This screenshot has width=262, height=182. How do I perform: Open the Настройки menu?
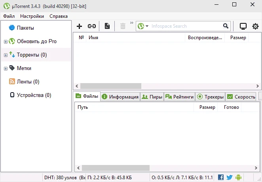pos(32,16)
